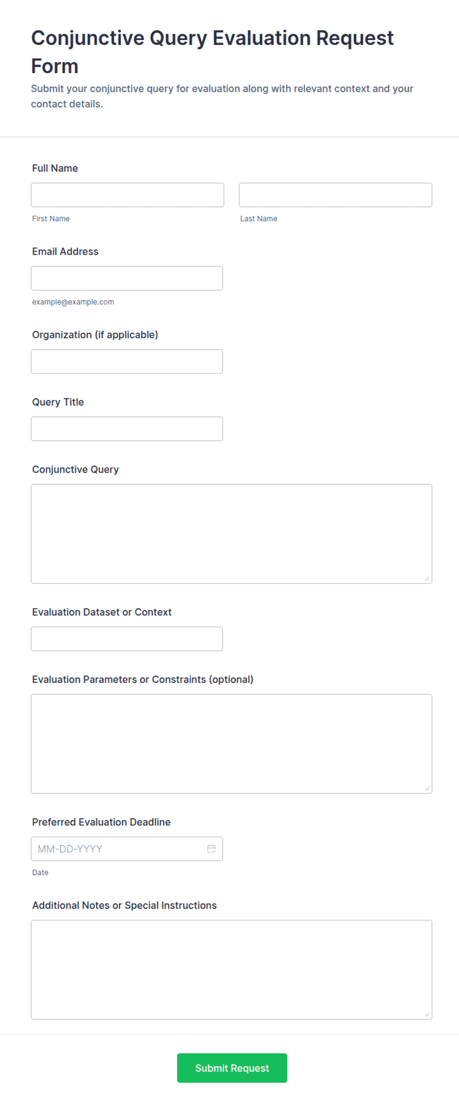Select the Evaluation Dataset or Context input

(127, 639)
